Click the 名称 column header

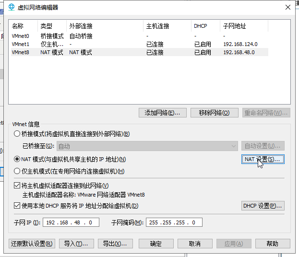point(23,26)
